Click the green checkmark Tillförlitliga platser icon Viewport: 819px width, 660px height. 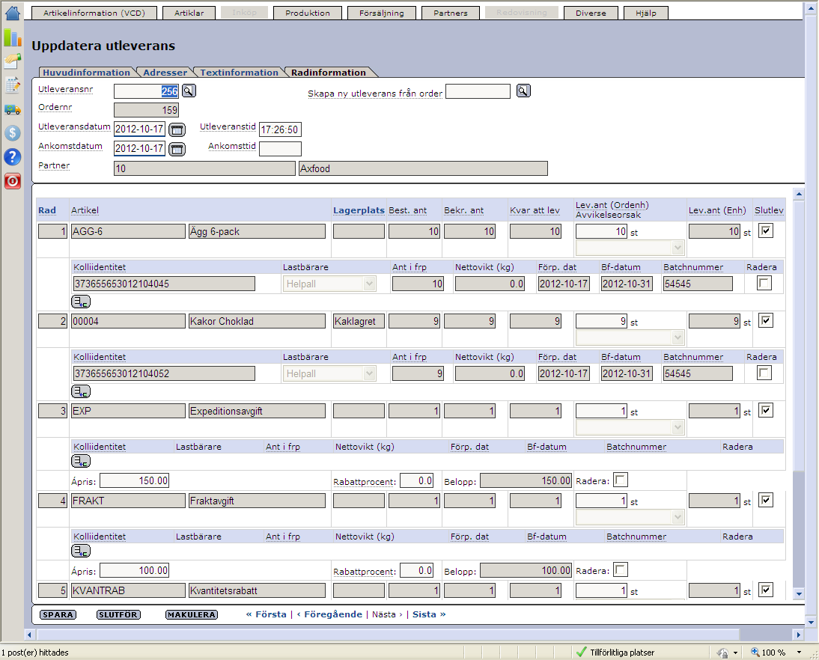(581, 652)
